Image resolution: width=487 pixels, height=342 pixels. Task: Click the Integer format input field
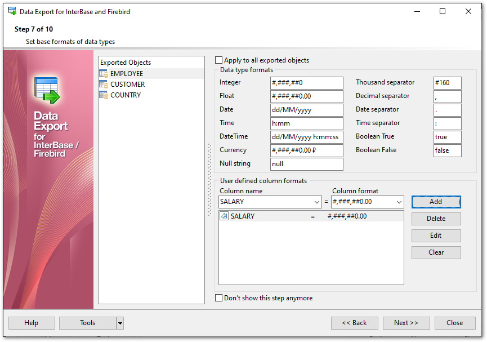[306, 83]
